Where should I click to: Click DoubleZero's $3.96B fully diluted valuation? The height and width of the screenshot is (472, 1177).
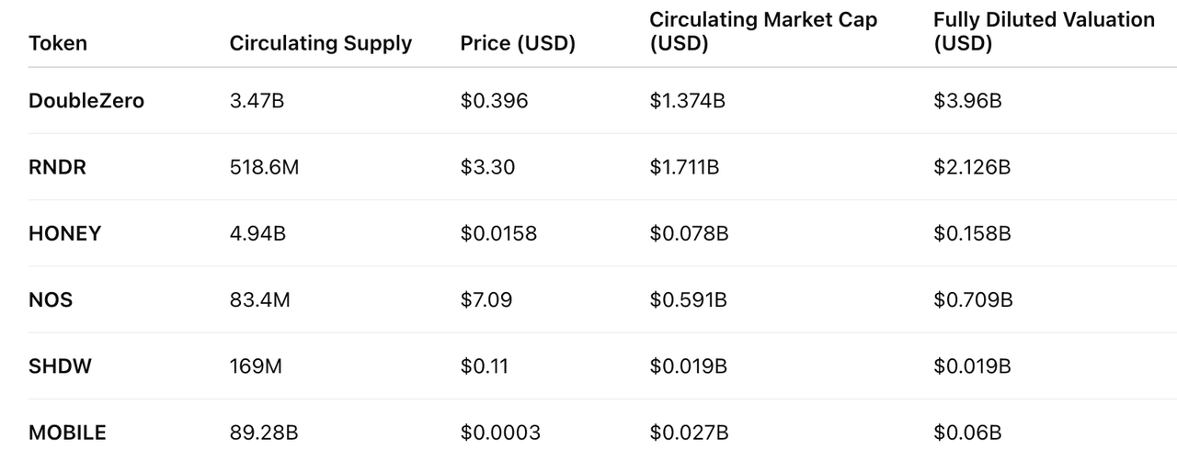click(966, 101)
